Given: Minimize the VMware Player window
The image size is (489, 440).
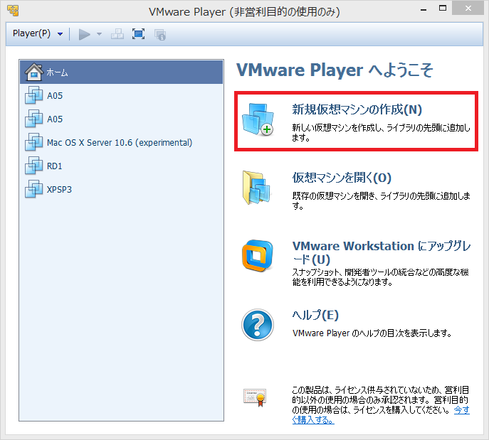Looking at the screenshot, I should coord(424,10).
